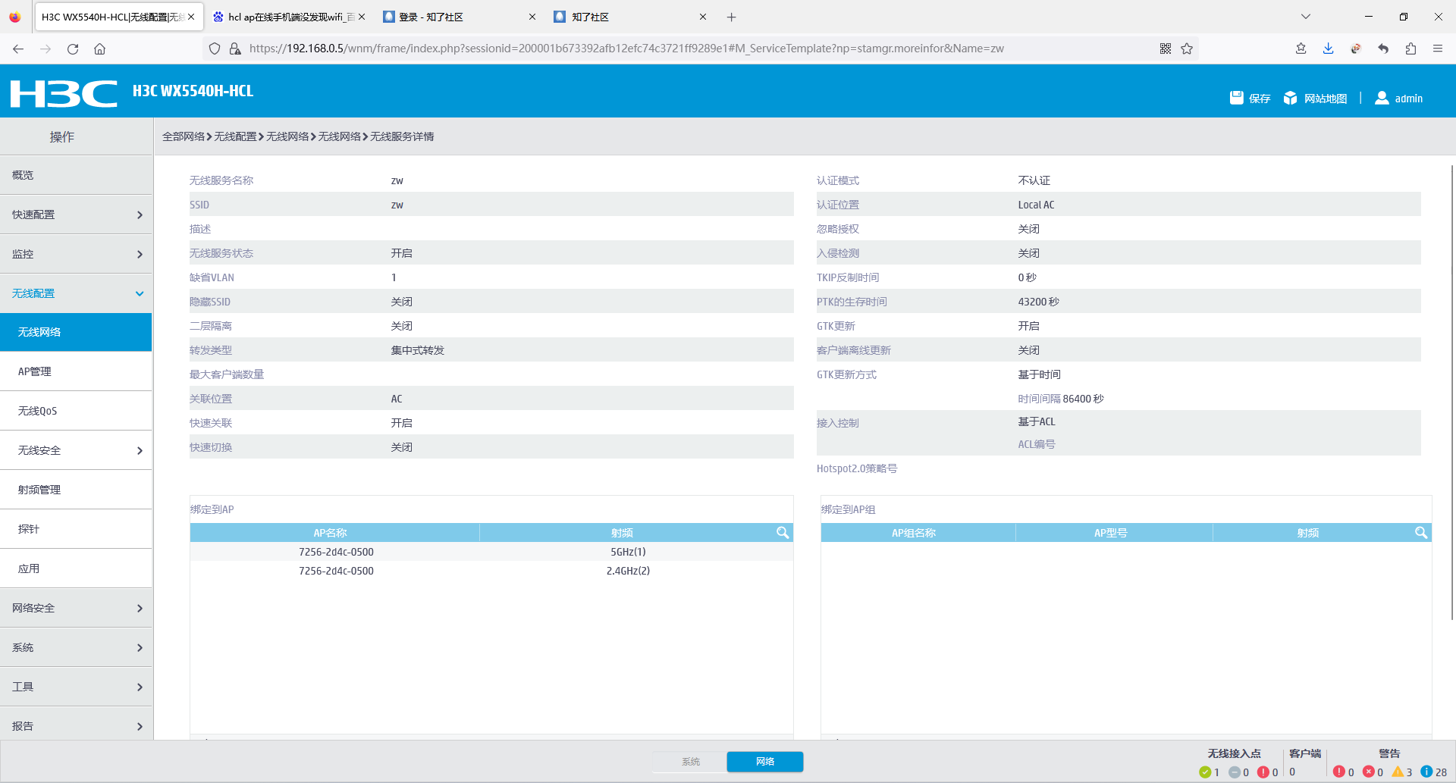Screen dimensions: 1456x783
Task: Sort by the AP名称 column header
Action: click(x=331, y=533)
